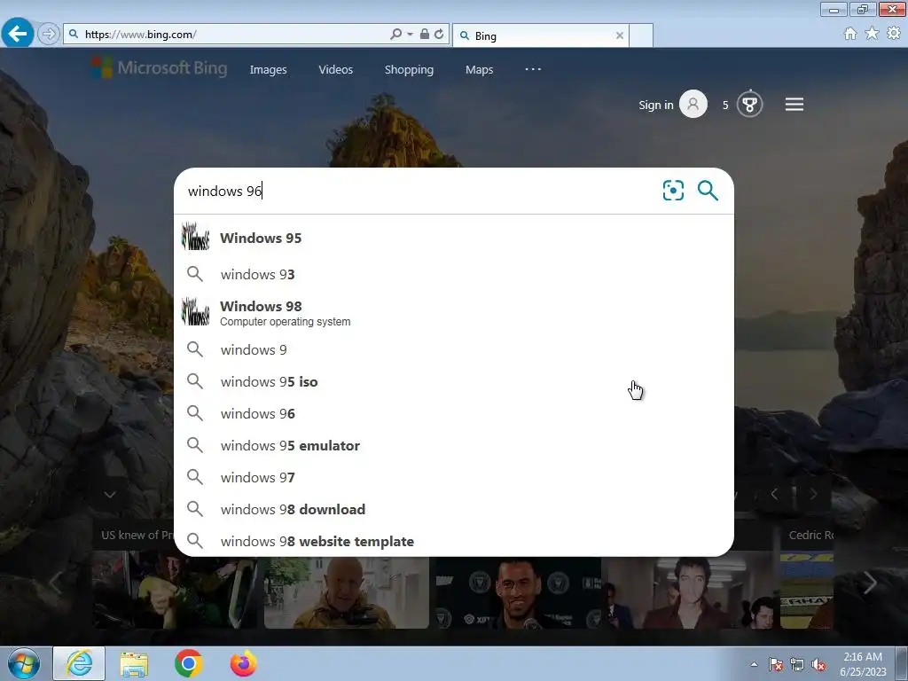908x681 pixels.
Task: Open the Maps menu item
Action: click(479, 69)
